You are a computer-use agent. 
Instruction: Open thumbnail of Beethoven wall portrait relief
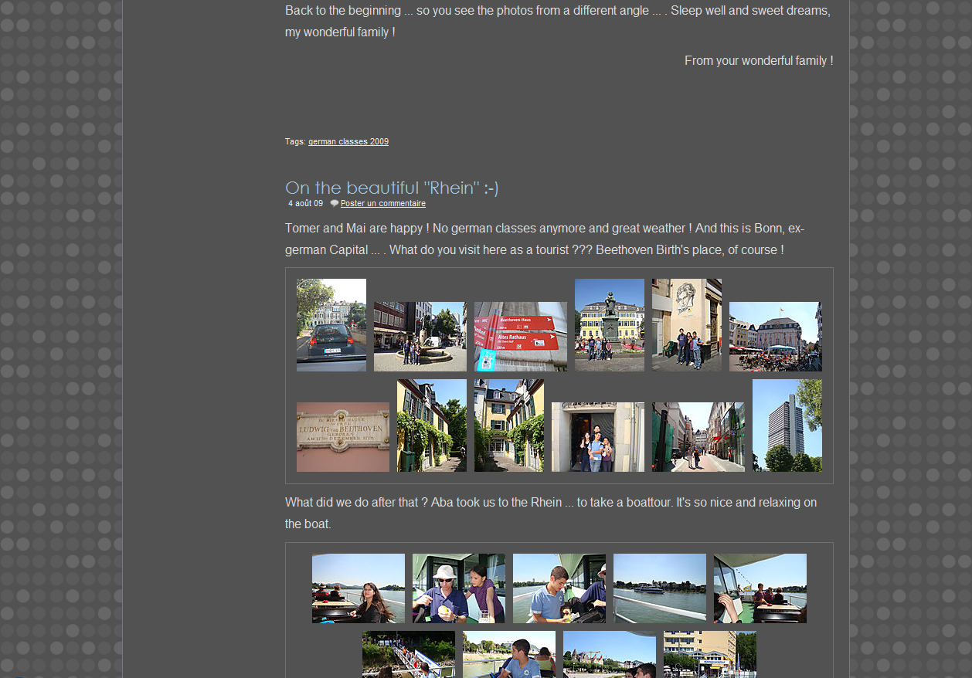(686, 325)
